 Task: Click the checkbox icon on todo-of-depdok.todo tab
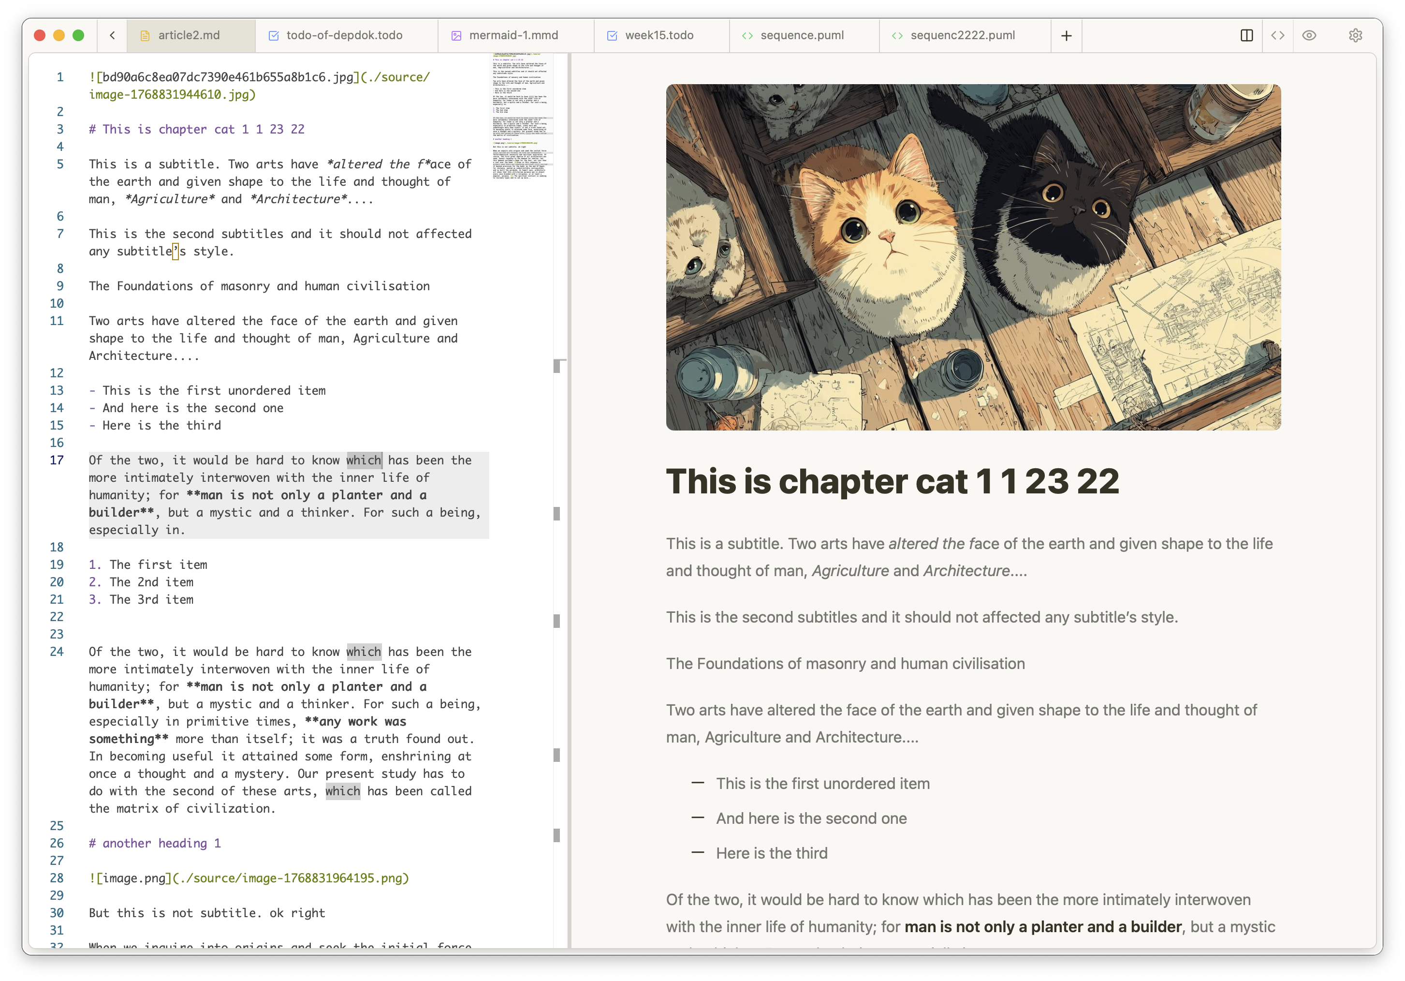(x=273, y=35)
